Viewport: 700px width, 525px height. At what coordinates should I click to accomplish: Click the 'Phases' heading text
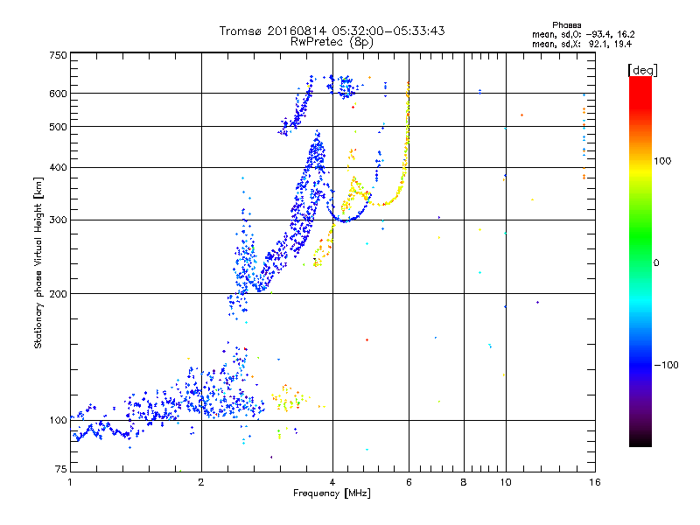click(566, 25)
